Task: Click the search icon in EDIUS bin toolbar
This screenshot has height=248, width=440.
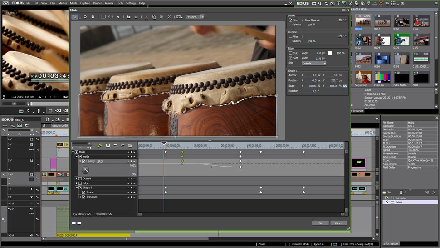Action: (320, 3)
